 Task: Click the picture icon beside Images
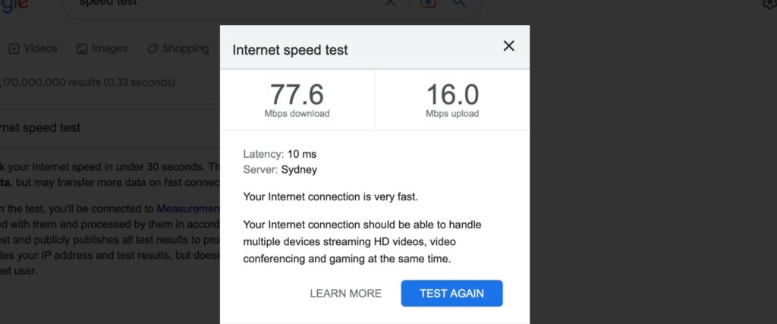[82, 49]
